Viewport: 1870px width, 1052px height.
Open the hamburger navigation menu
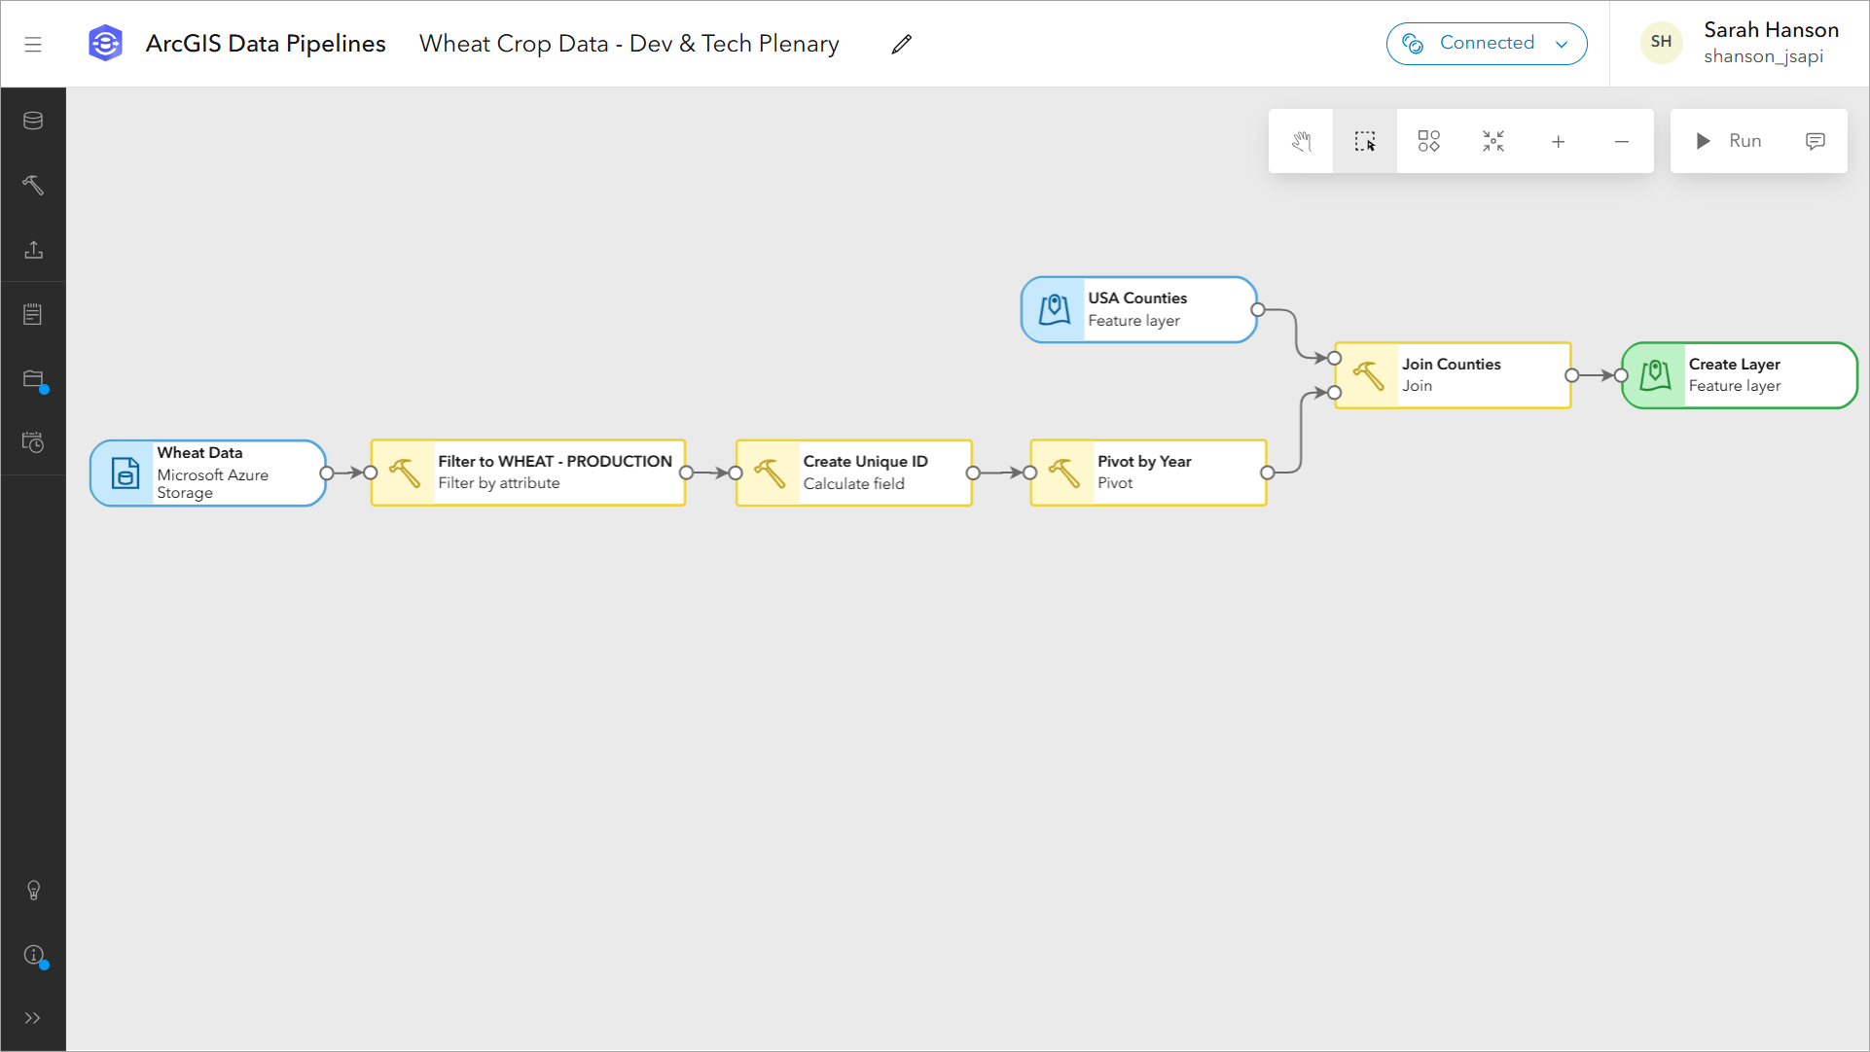33,44
